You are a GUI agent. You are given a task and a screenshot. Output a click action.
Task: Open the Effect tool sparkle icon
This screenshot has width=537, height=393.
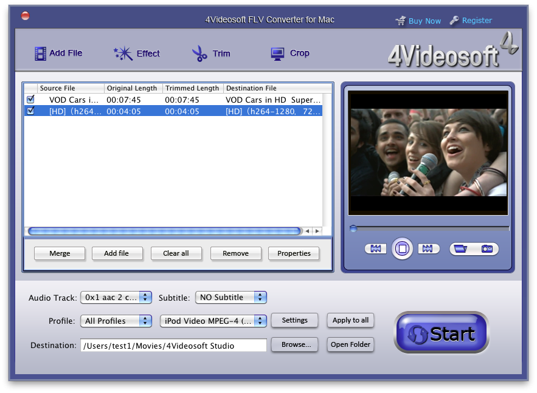point(123,53)
